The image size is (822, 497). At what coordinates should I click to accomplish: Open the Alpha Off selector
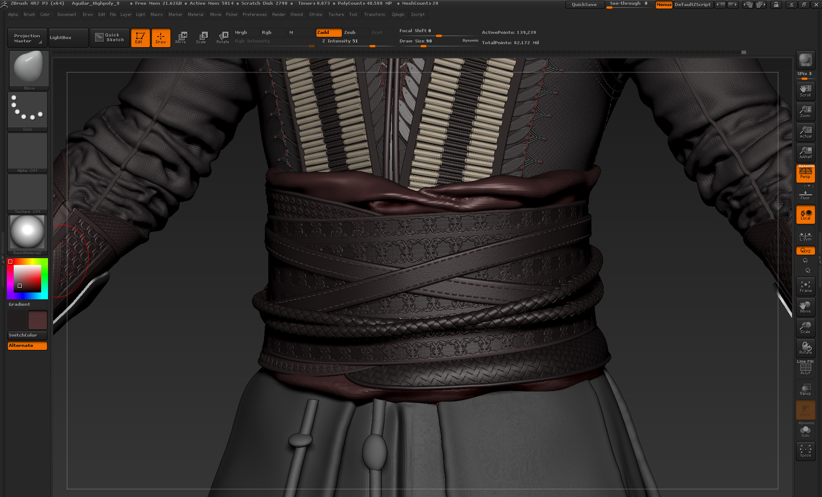point(27,152)
